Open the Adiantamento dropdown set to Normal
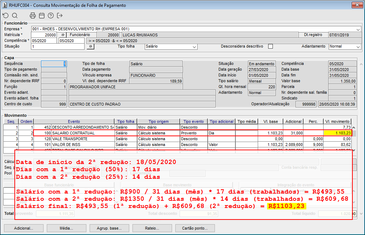The image size is (365, 235). coord(358,47)
